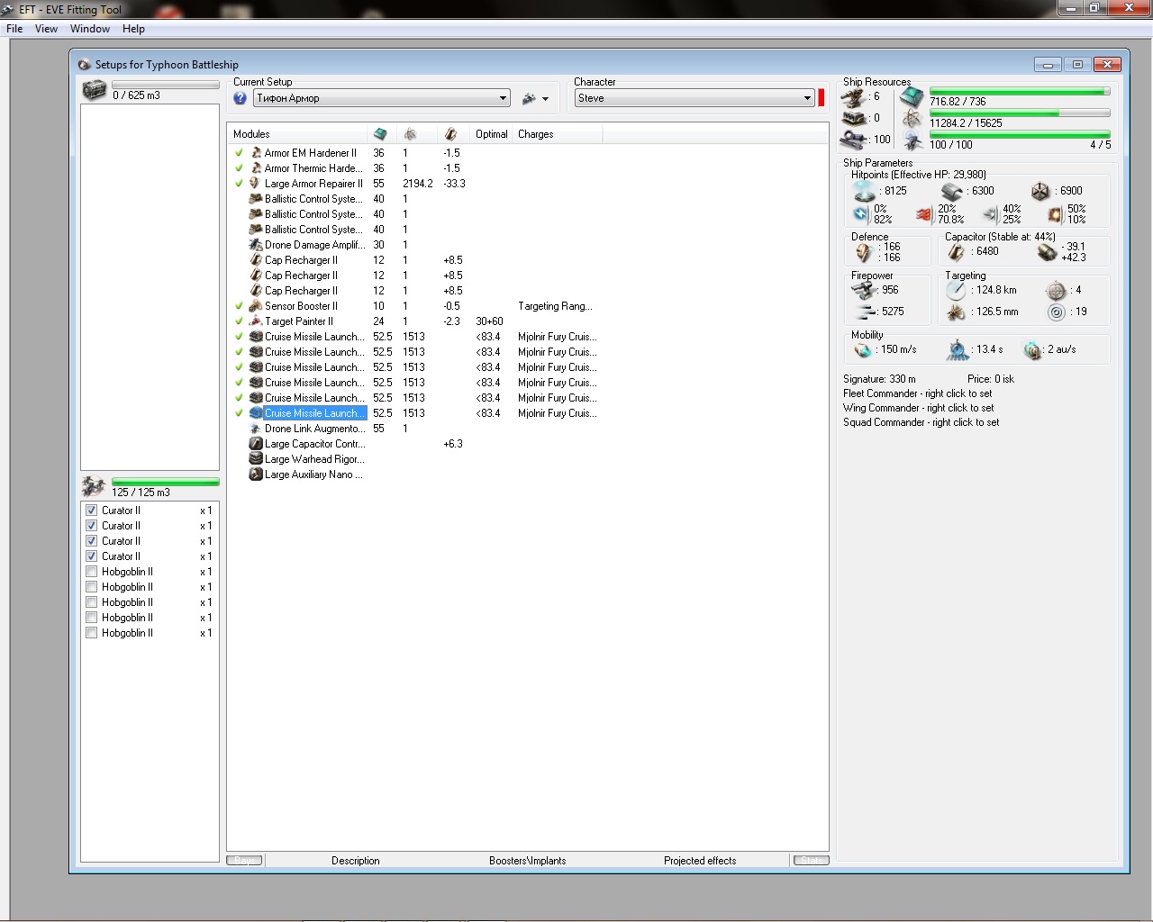The width and height of the screenshot is (1153, 922).
Task: Click the launcher hardpoints icon showing 0
Action: pyautogui.click(x=854, y=118)
